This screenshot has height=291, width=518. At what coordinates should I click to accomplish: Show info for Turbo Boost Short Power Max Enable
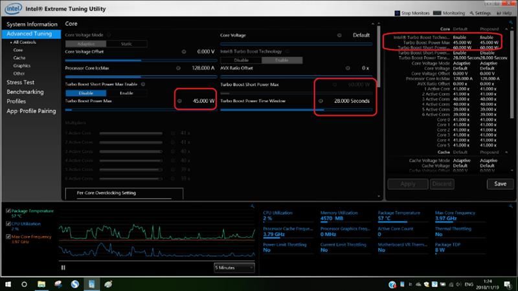point(143,85)
